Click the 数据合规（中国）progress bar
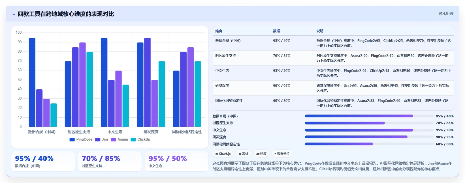 (x=369, y=116)
